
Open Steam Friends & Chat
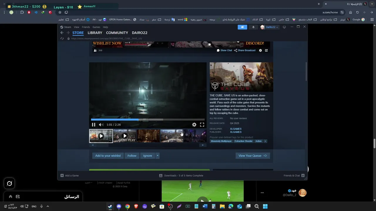294,176
